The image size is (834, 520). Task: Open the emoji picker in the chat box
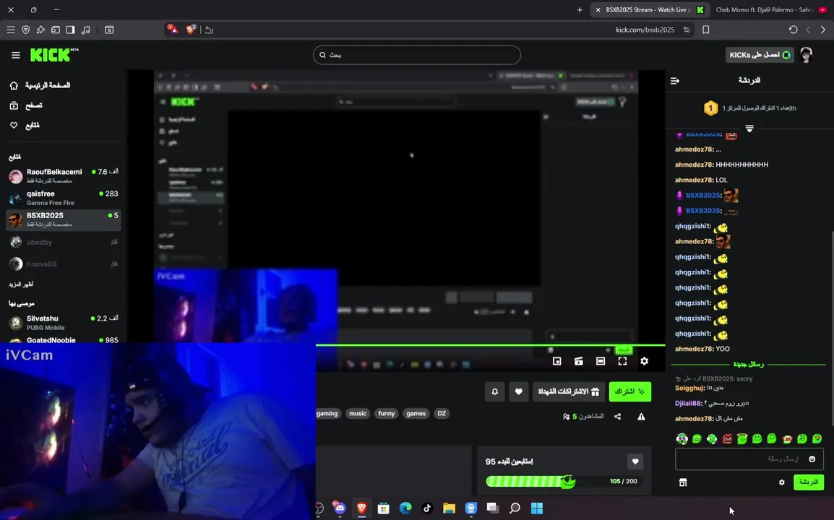click(x=812, y=459)
